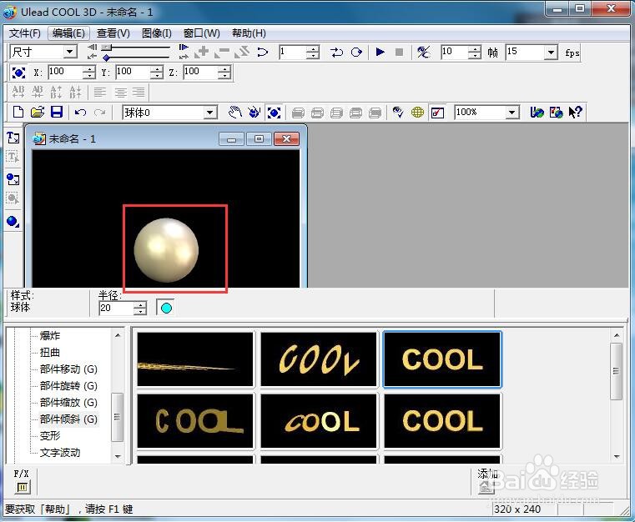The image size is (635, 522).
Task: Open the 查看(V) menu
Action: pos(113,33)
